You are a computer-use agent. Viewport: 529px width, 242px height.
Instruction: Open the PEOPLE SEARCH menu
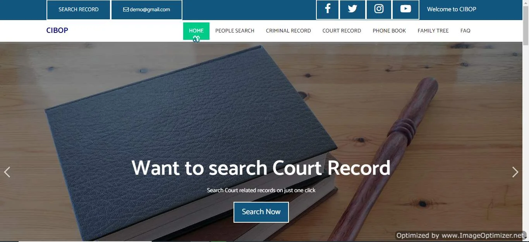pyautogui.click(x=235, y=31)
